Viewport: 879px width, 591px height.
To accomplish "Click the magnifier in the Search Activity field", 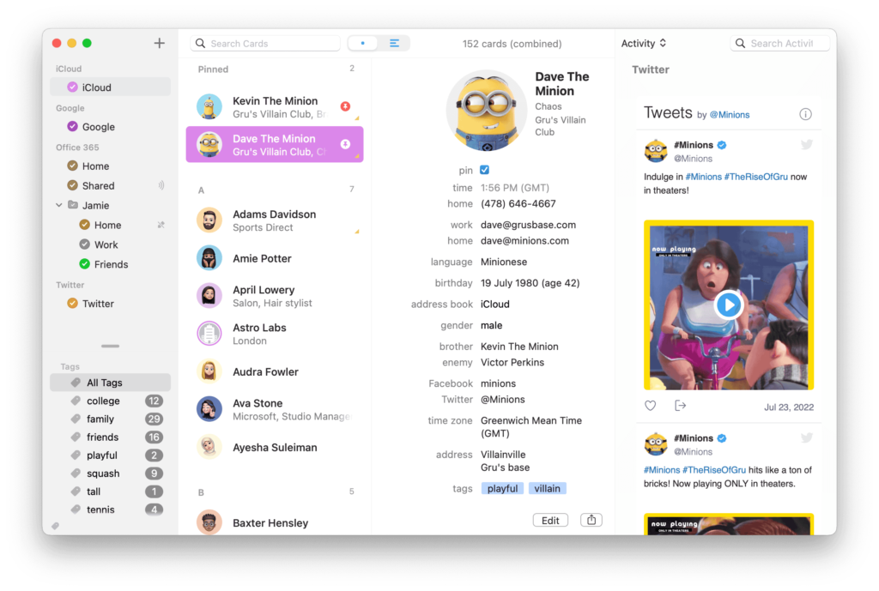I will (x=740, y=42).
